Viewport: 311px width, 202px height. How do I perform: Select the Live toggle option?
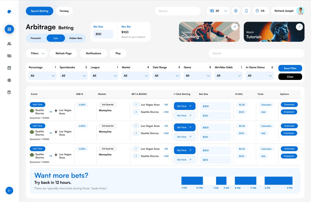click(x=56, y=38)
